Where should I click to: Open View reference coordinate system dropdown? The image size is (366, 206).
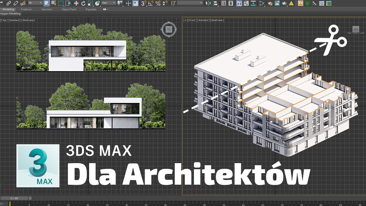click(x=109, y=3)
